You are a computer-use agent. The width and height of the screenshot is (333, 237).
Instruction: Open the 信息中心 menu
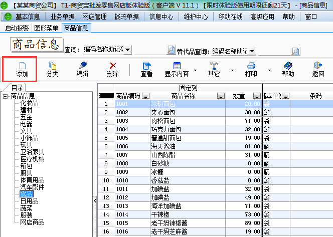tap(161, 17)
